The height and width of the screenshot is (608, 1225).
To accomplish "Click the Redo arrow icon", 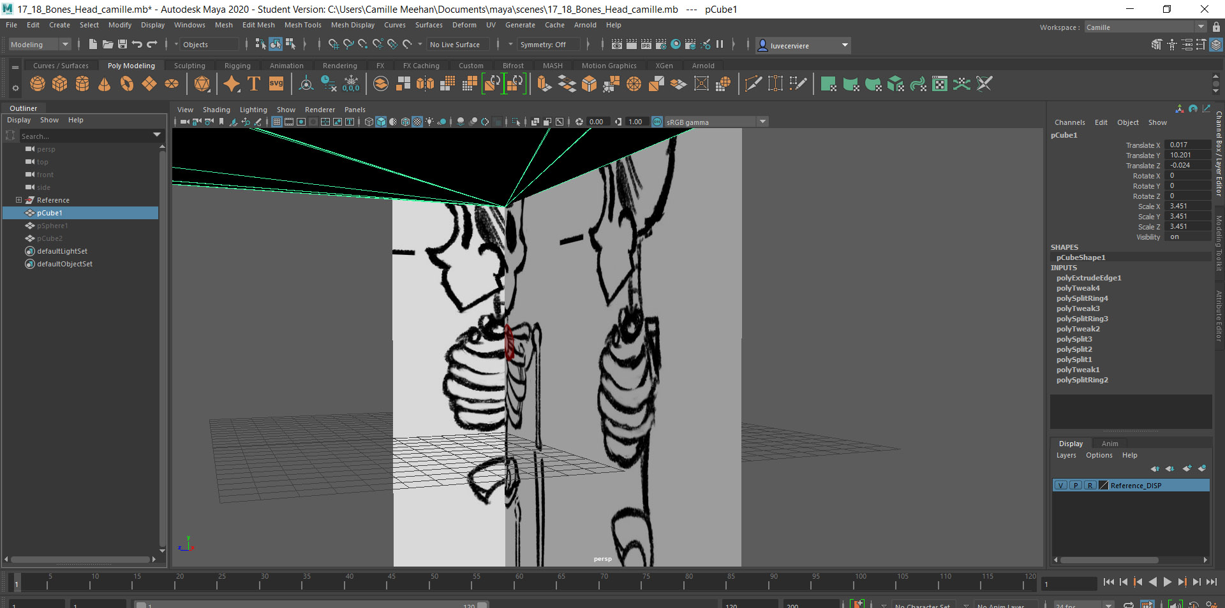I will pyautogui.click(x=152, y=44).
